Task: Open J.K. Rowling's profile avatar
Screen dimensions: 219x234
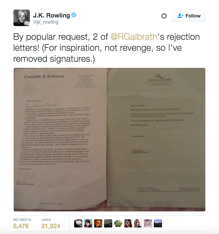Action: tap(22, 18)
